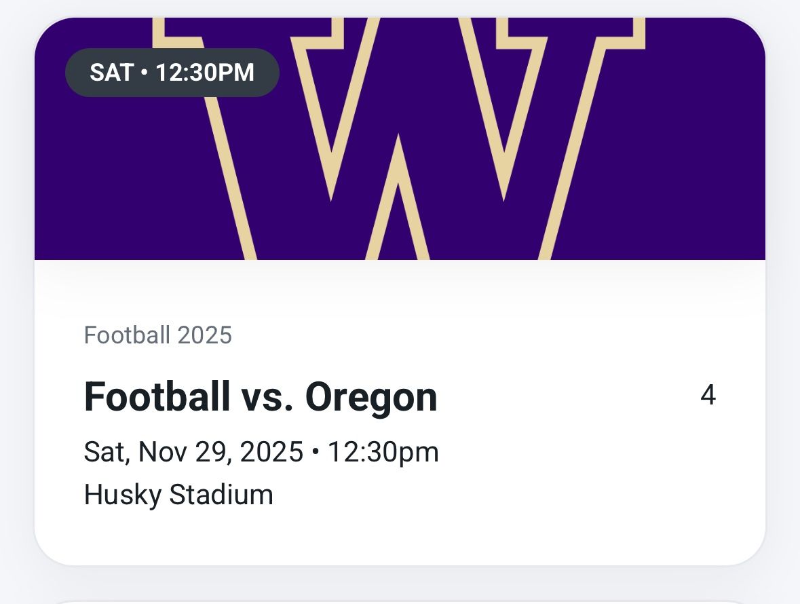Tap the event title text Football vs. Oregon
This screenshot has width=800, height=604.
260,397
